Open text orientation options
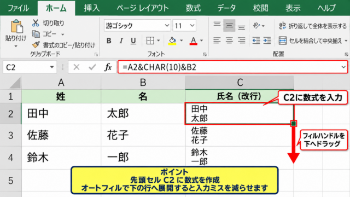 pos(259,26)
